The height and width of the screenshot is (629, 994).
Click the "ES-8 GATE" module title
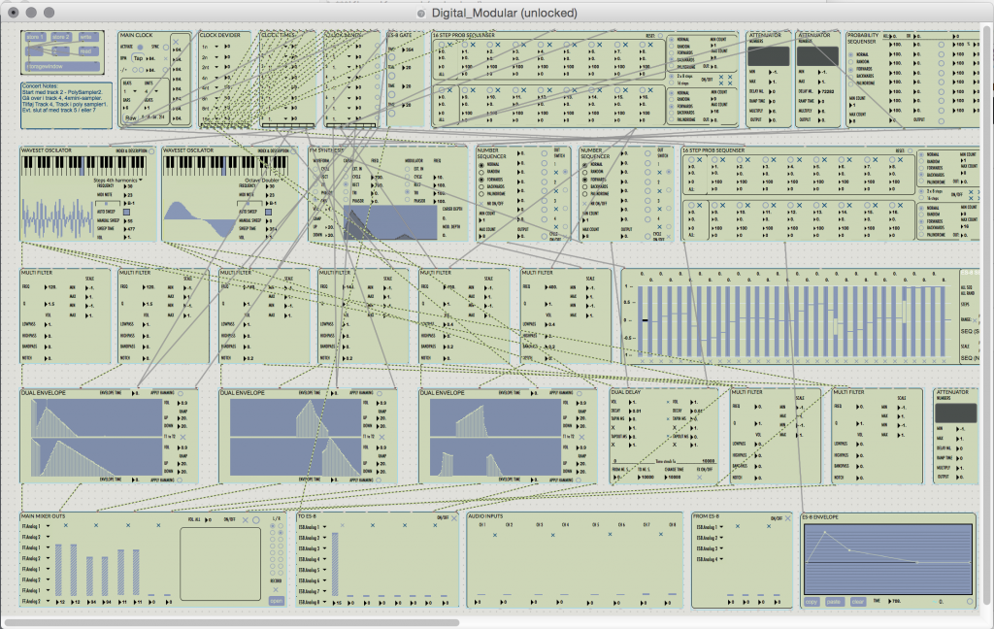pos(400,36)
